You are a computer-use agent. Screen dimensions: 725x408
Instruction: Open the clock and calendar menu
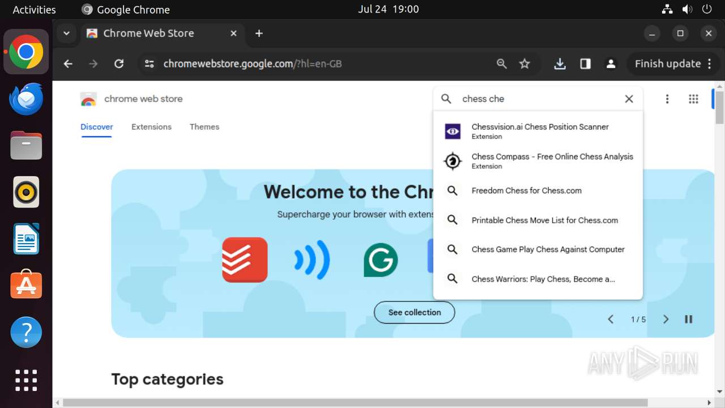[389, 9]
